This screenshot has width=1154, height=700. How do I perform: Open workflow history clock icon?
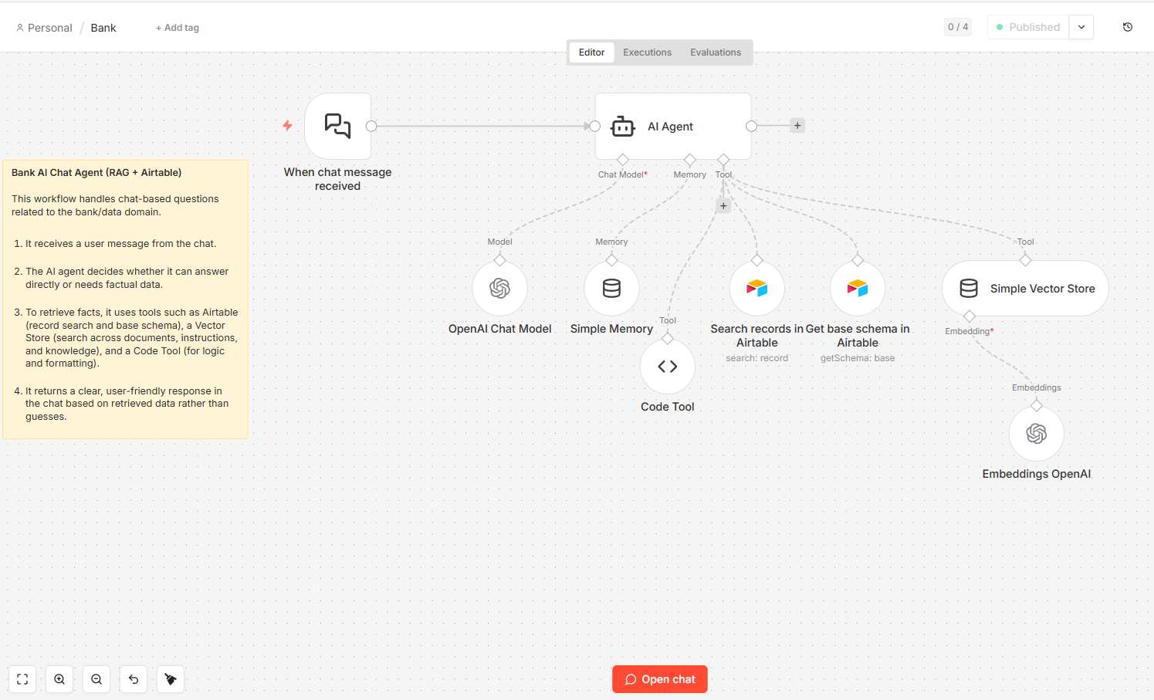click(x=1127, y=27)
